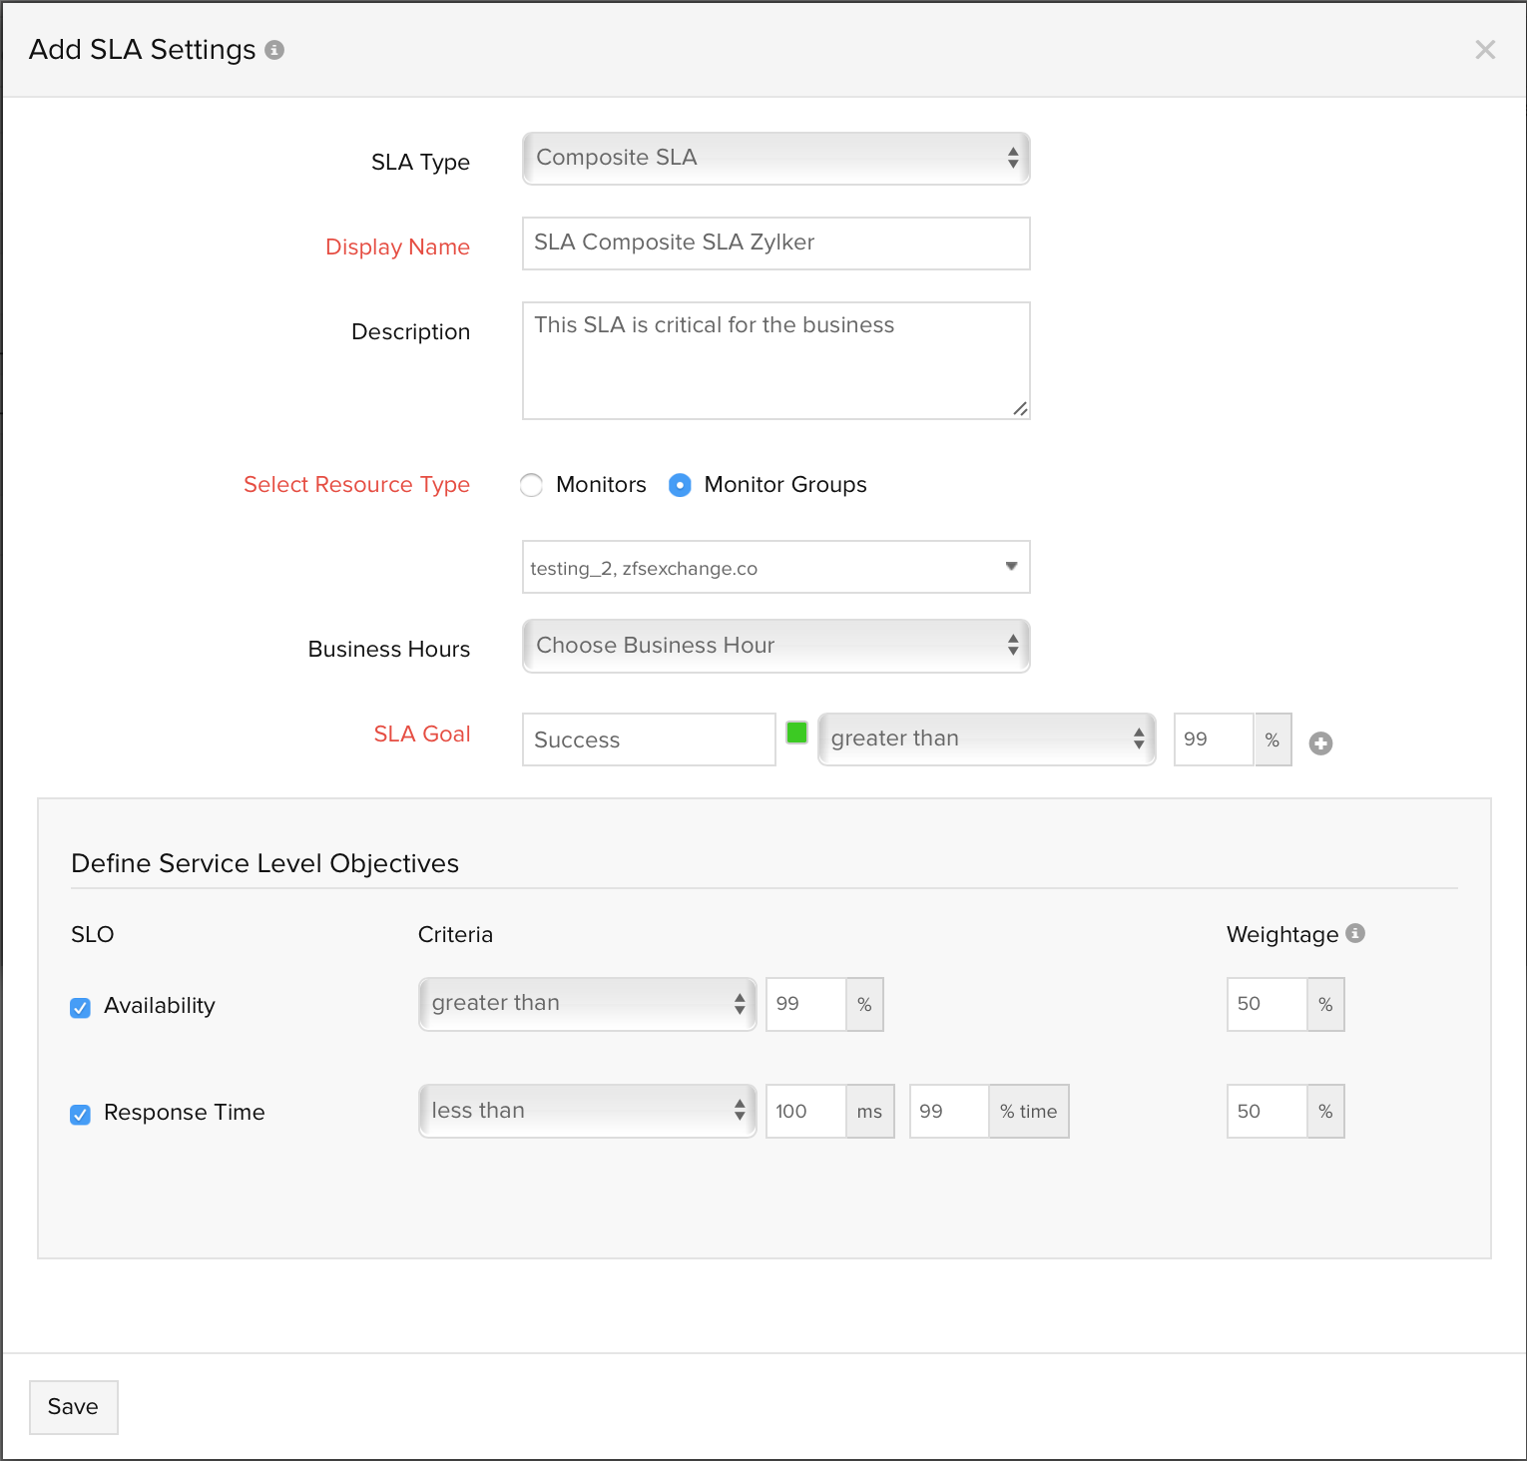
Task: Expand the monitor groups selection dropdown
Action: click(775, 567)
